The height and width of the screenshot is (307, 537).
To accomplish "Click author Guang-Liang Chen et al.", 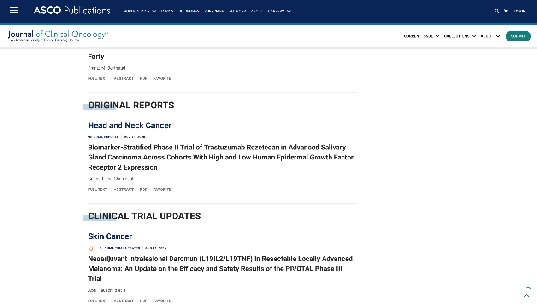I will click(111, 179).
